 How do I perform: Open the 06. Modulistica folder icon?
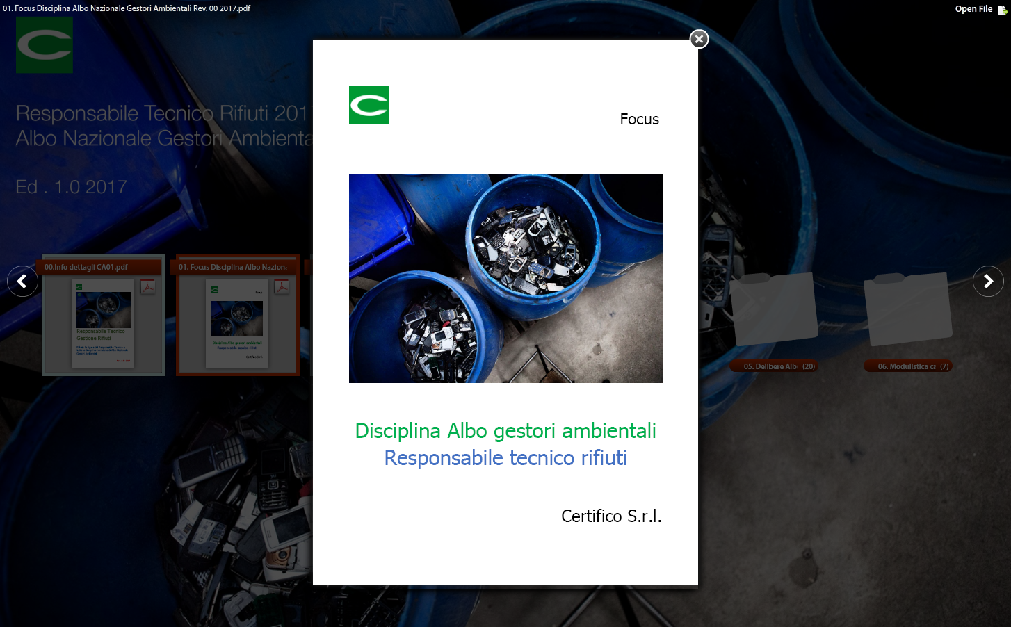[x=907, y=310]
